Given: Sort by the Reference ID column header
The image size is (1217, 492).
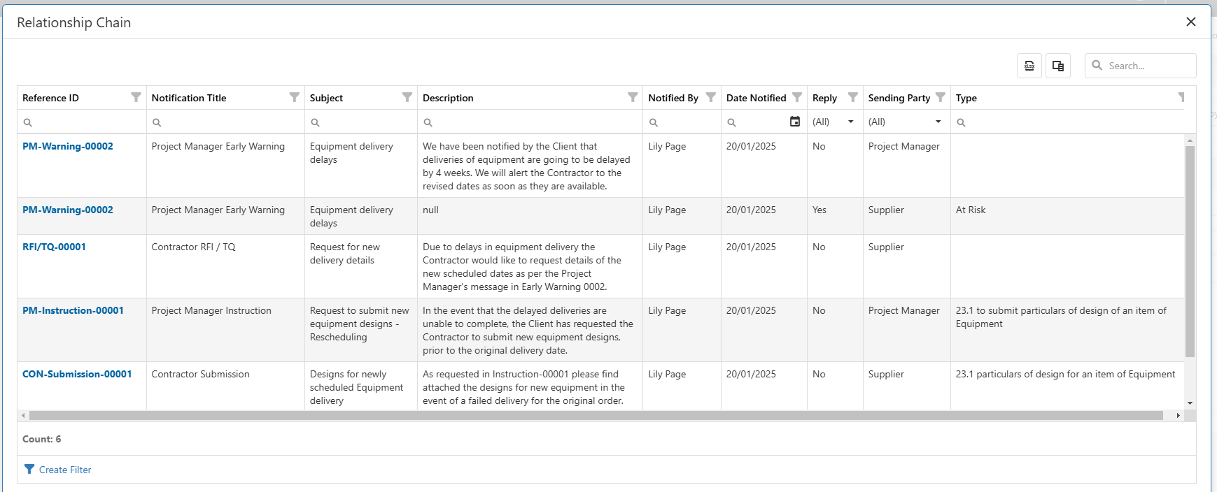Looking at the screenshot, I should [x=50, y=98].
